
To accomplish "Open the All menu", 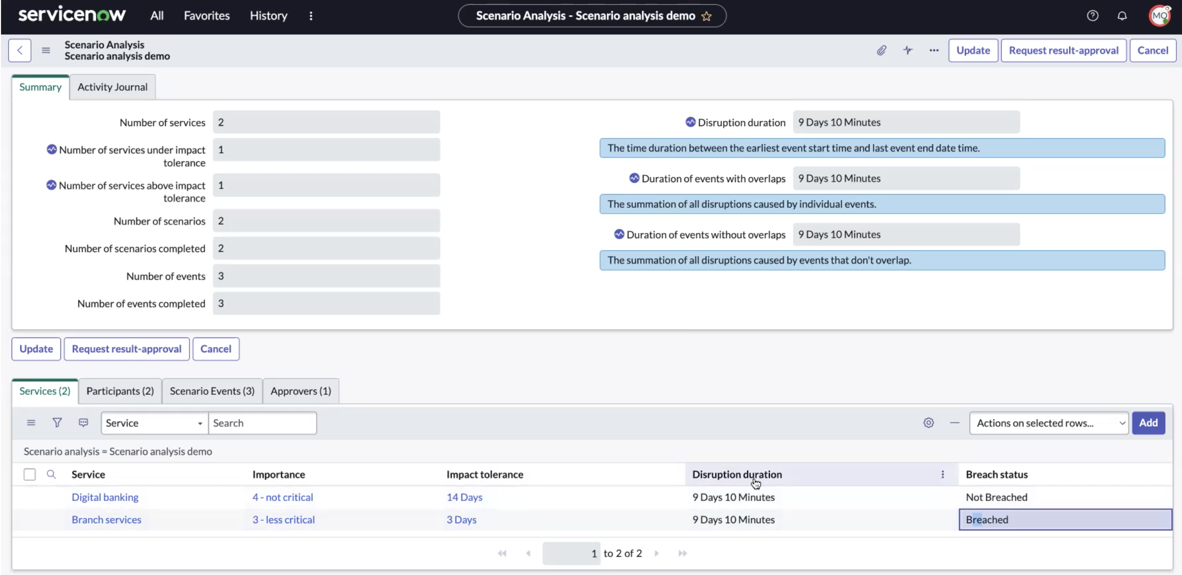I will click(x=157, y=16).
